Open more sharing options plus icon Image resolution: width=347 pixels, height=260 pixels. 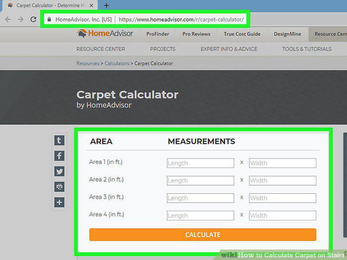pos(59,202)
